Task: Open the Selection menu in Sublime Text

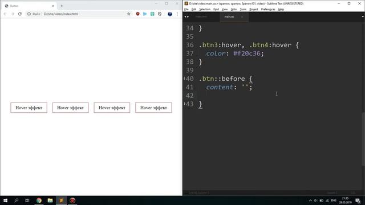Action: point(205,9)
